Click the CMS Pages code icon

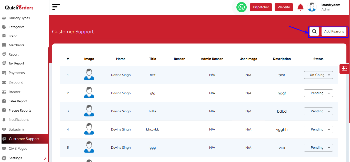point(4,148)
